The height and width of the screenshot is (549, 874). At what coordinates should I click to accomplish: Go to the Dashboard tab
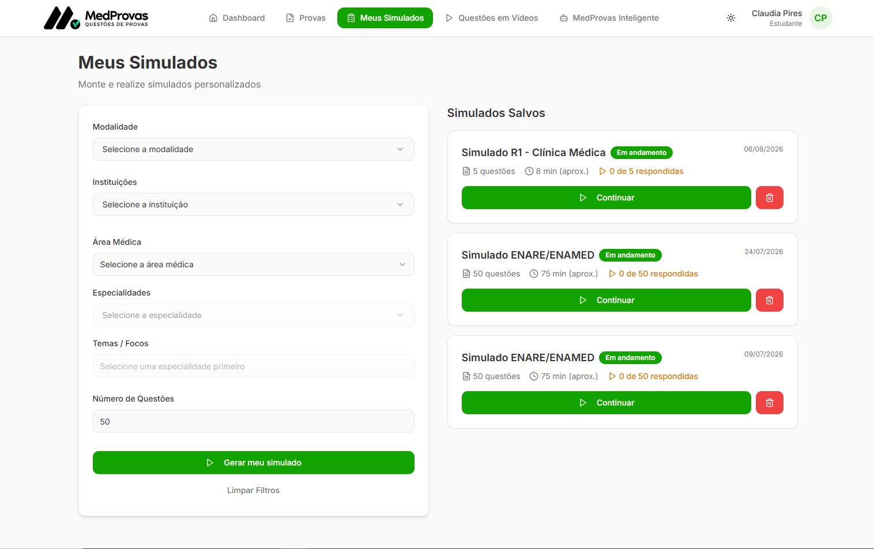pyautogui.click(x=237, y=18)
